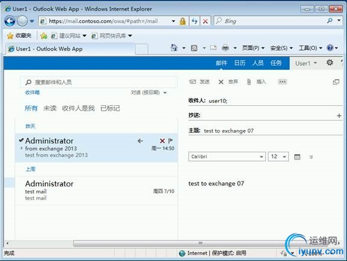
Task: Pop out the message into a new window
Action: tap(336, 82)
